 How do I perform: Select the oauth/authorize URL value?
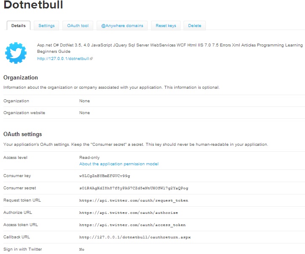pyautogui.click(x=129, y=213)
